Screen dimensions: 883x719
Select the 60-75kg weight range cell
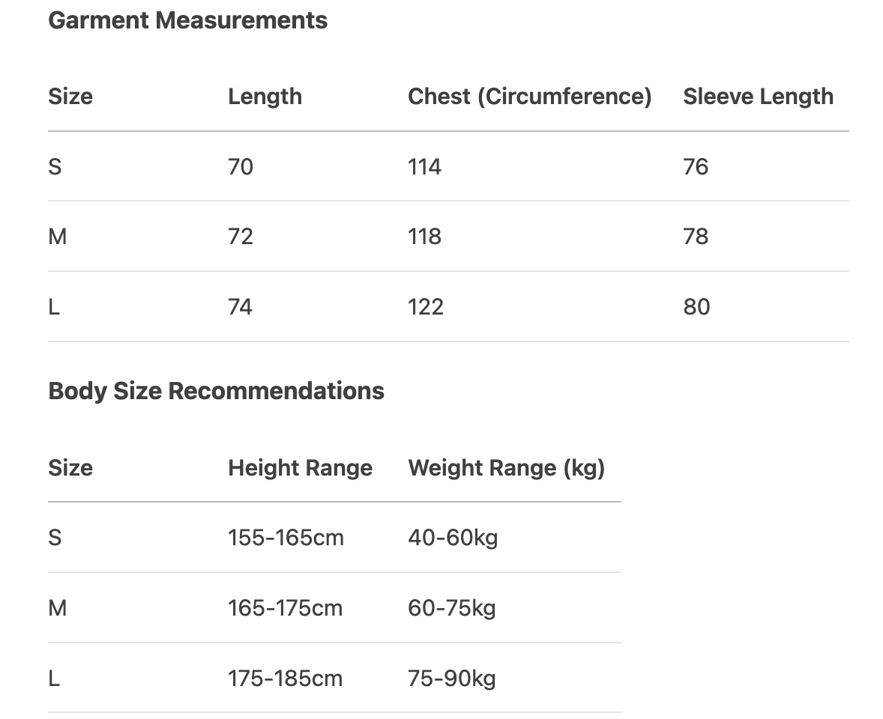pyautogui.click(x=452, y=608)
